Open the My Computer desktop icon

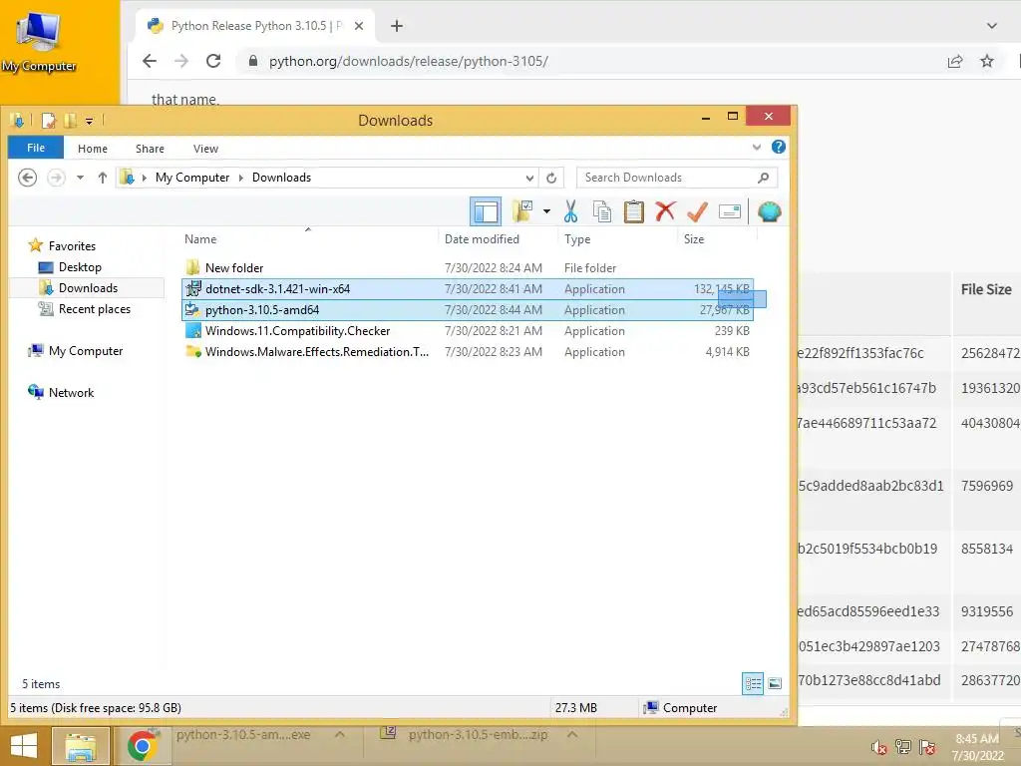pos(39,41)
